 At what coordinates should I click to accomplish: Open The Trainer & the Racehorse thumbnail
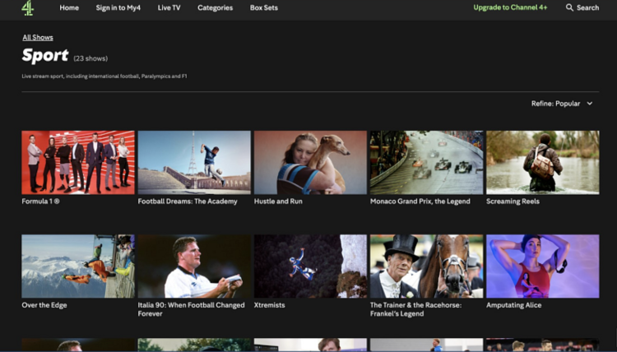[x=426, y=266]
